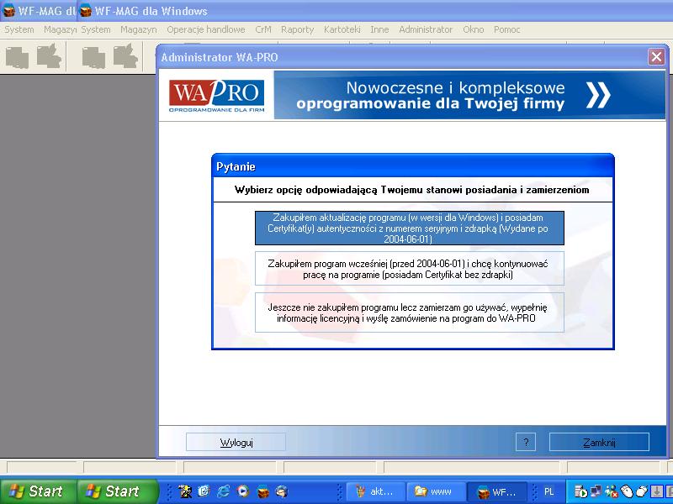Viewport: 673px width, 504px height.
Task: Click the double arrow on the blue banner
Action: (597, 95)
